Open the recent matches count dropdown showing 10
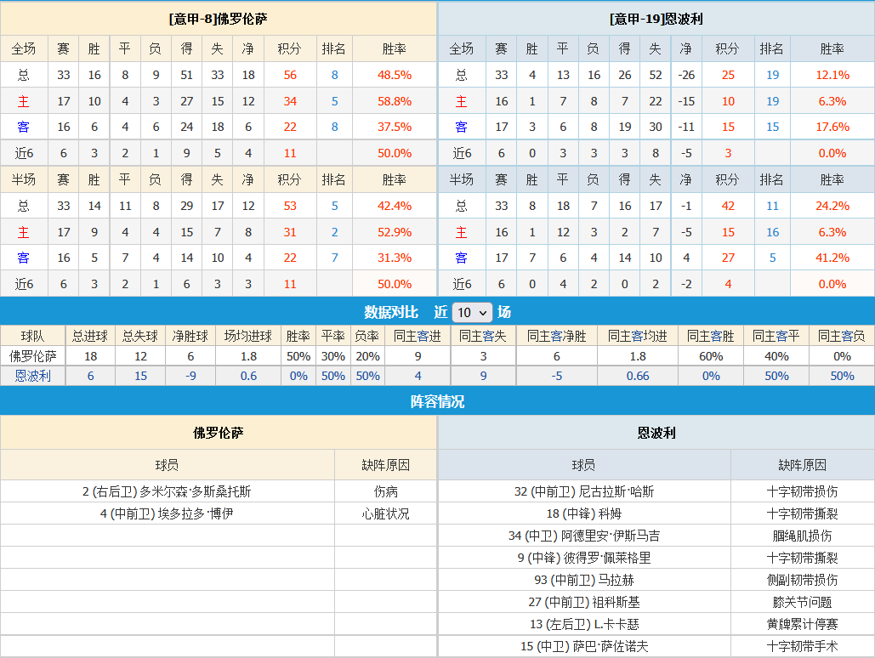The height and width of the screenshot is (658, 875). click(x=472, y=313)
